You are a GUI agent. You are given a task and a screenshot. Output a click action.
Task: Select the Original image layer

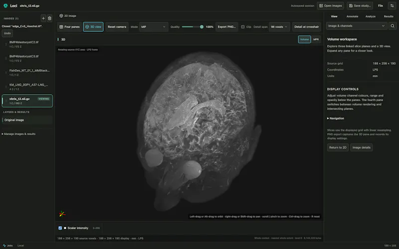tap(27, 120)
